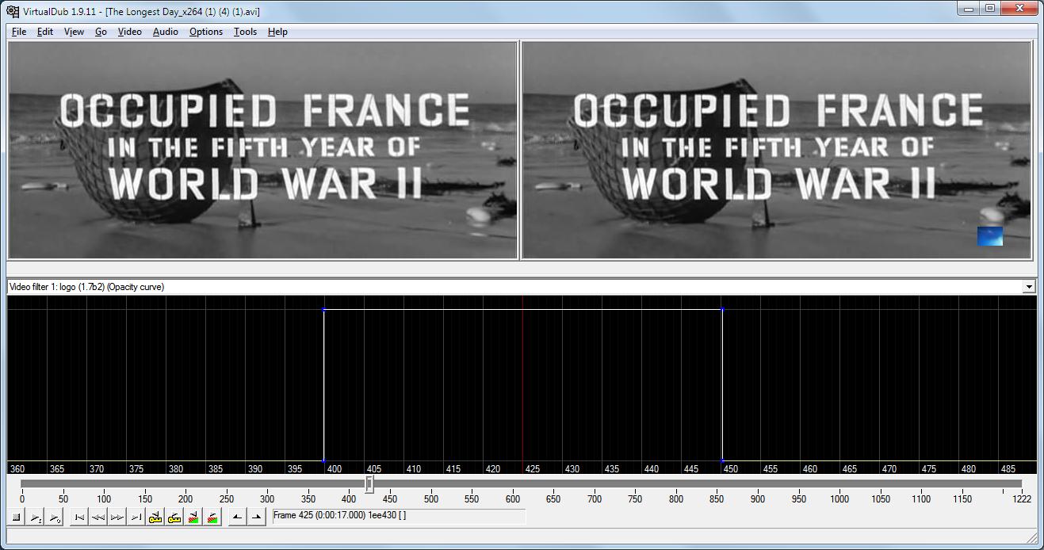Select the bottom curve point near frame 398
The image size is (1044, 550).
[x=324, y=460]
